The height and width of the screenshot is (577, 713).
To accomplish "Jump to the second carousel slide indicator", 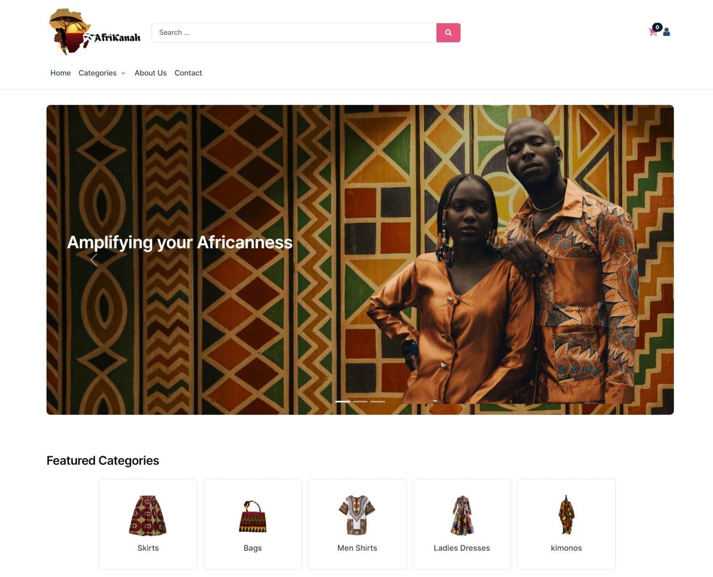I will click(360, 401).
